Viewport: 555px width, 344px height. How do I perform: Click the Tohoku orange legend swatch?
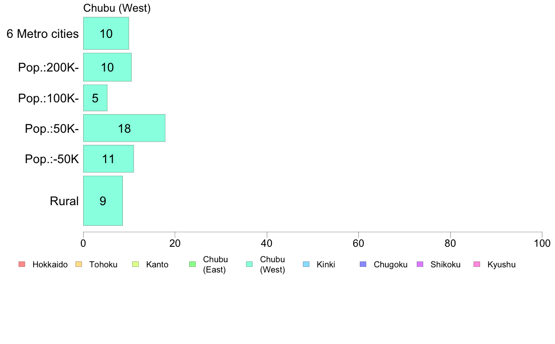(78, 265)
